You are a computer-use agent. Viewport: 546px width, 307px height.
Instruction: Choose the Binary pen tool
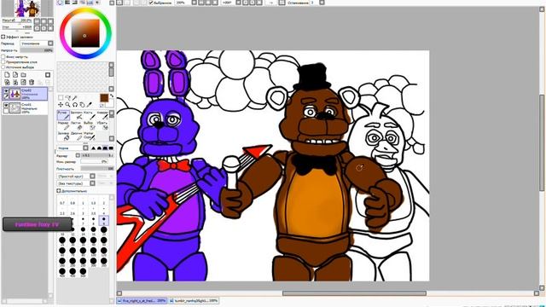click(x=76, y=136)
